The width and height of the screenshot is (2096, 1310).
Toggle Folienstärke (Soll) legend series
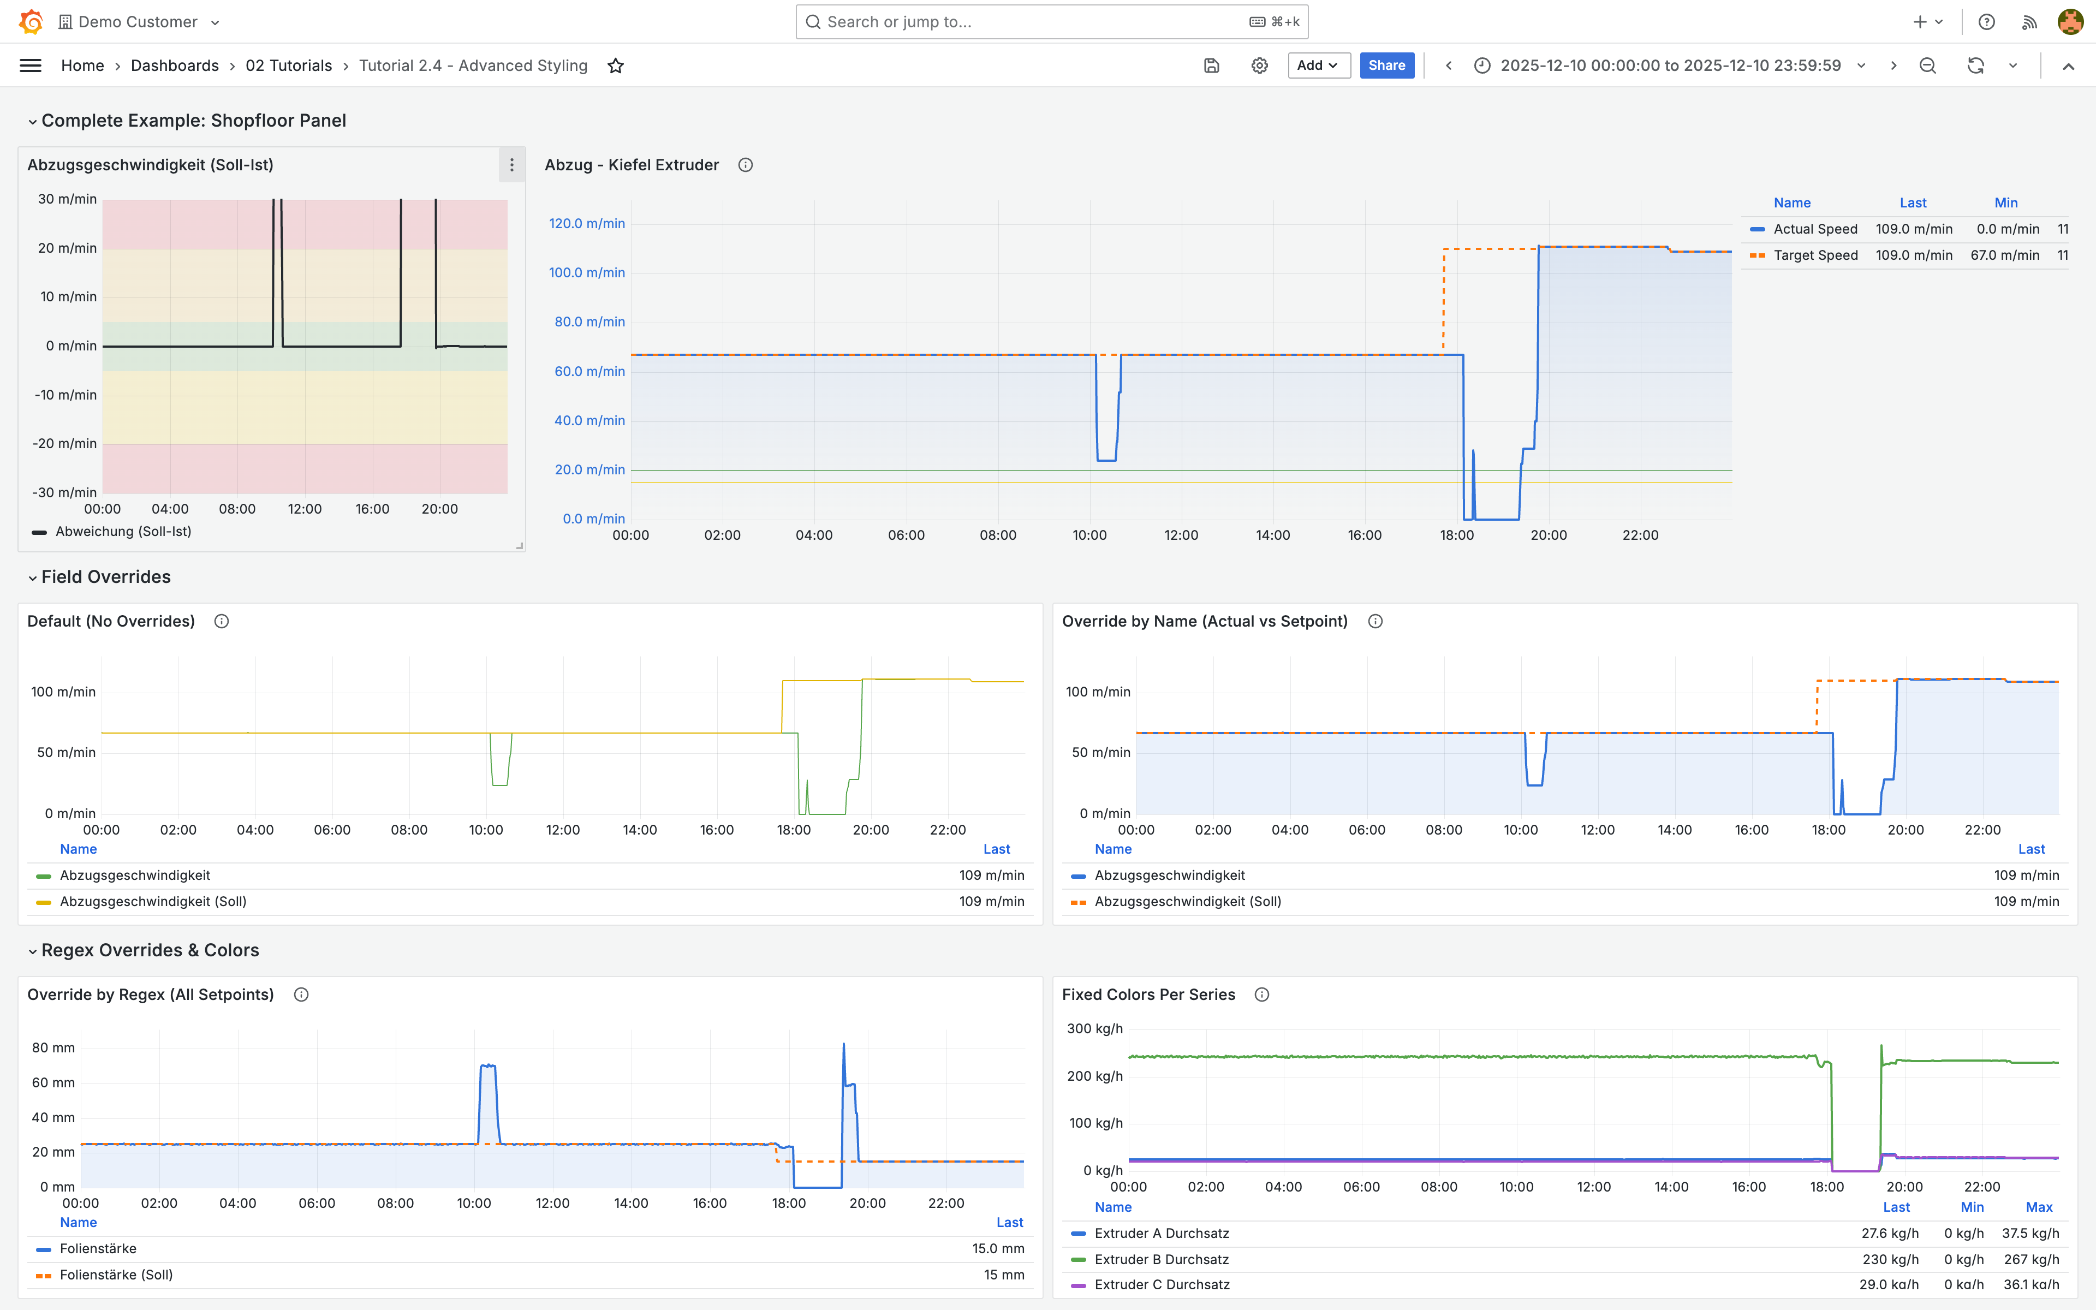(x=116, y=1275)
